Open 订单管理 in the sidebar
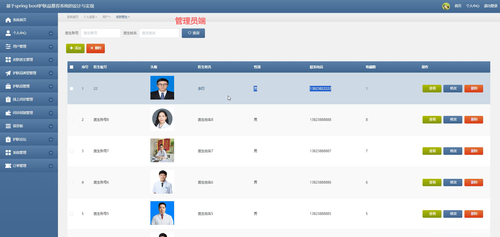500x237 pixels. 29,166
